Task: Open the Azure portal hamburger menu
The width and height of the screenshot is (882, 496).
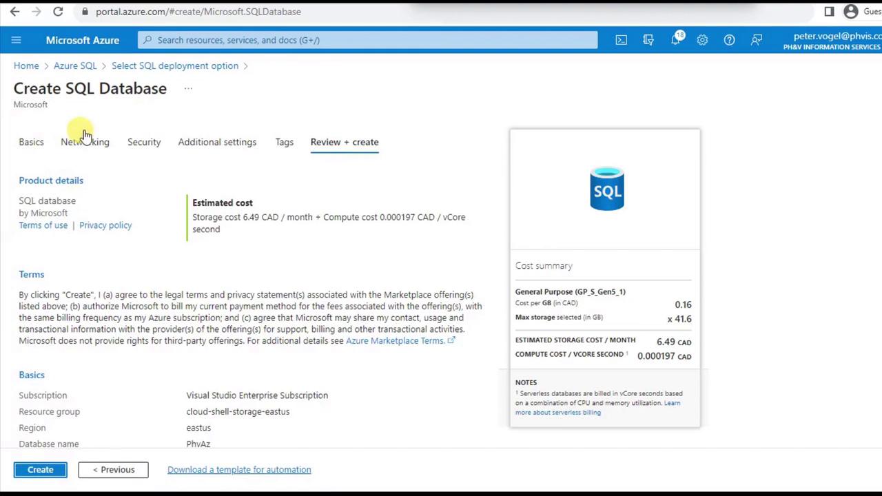Action: click(17, 40)
